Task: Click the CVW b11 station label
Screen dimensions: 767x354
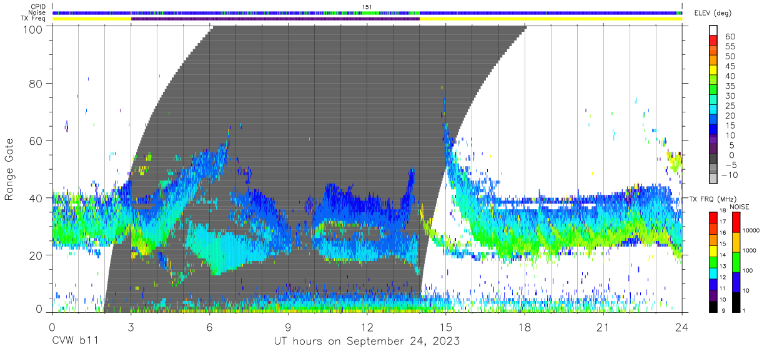Action: point(74,341)
